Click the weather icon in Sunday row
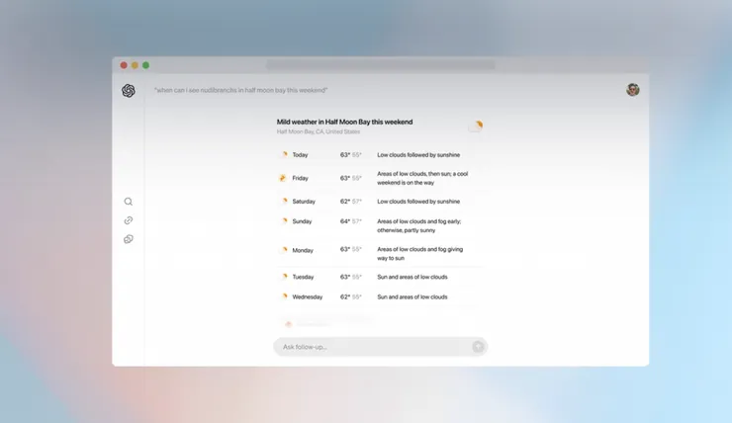The image size is (732, 423). click(284, 221)
